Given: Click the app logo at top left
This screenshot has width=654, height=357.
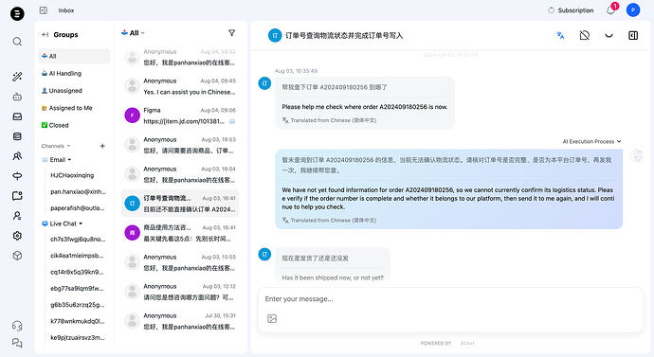Looking at the screenshot, I should click(17, 14).
